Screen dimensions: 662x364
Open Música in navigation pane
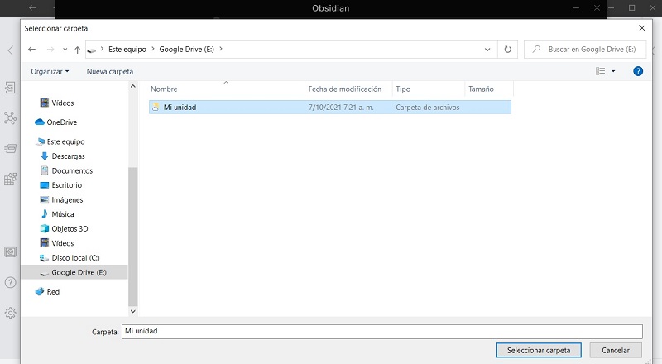(x=63, y=214)
